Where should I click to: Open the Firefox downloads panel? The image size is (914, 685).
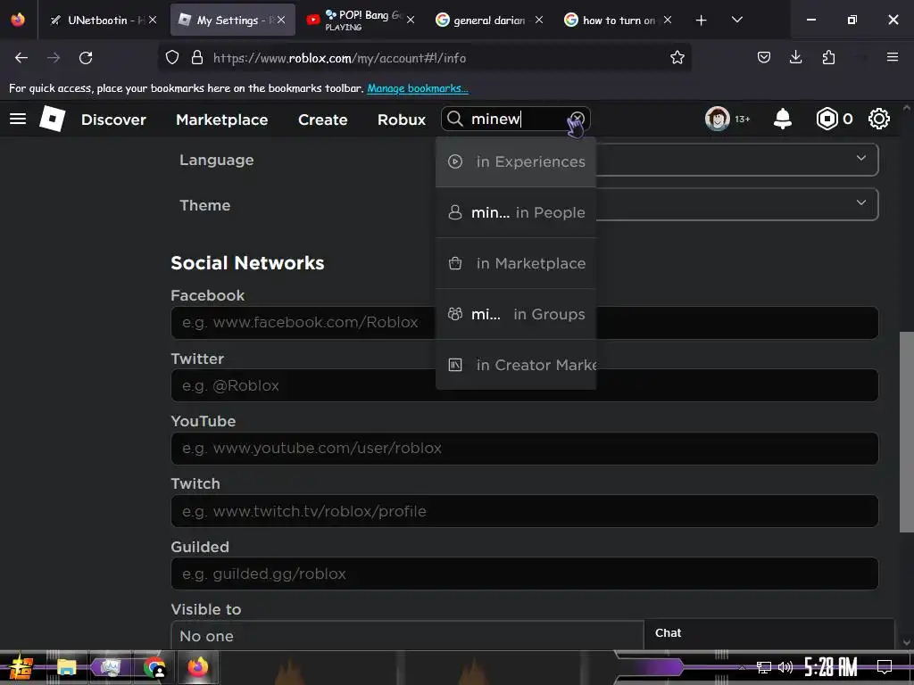point(795,58)
